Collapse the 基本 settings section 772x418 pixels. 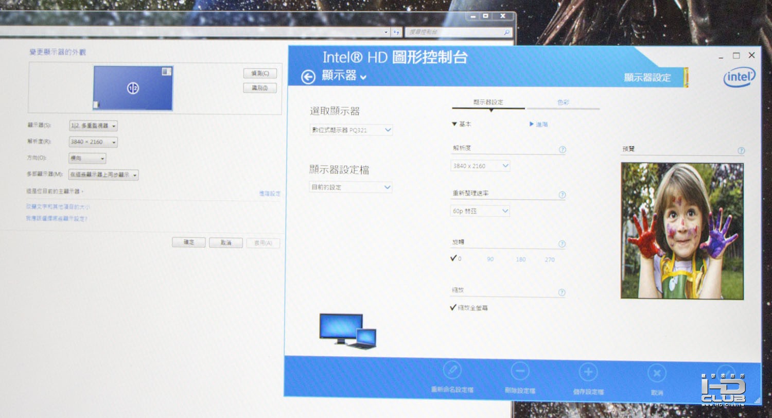click(461, 124)
